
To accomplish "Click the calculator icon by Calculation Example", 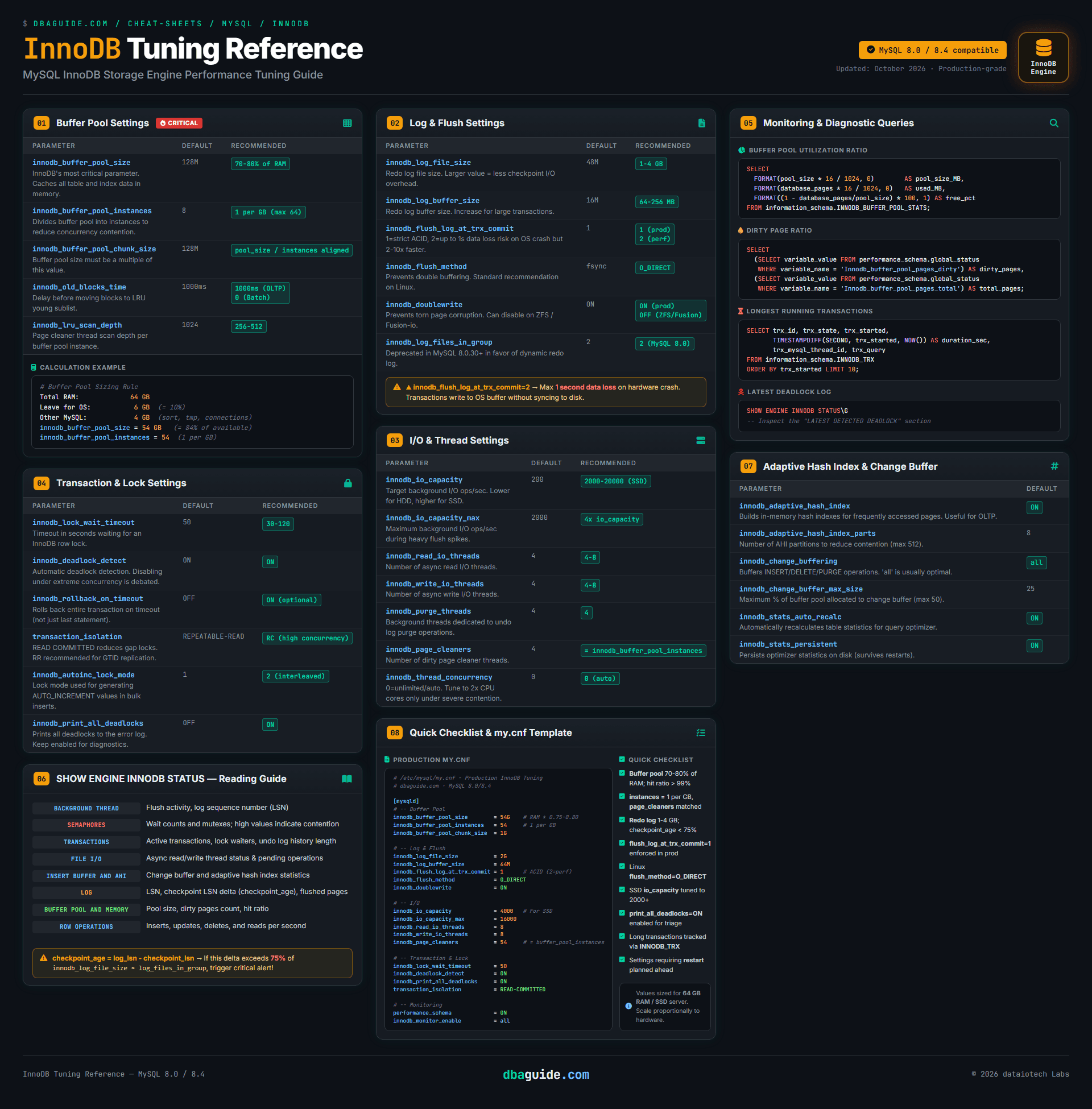I will coord(33,367).
